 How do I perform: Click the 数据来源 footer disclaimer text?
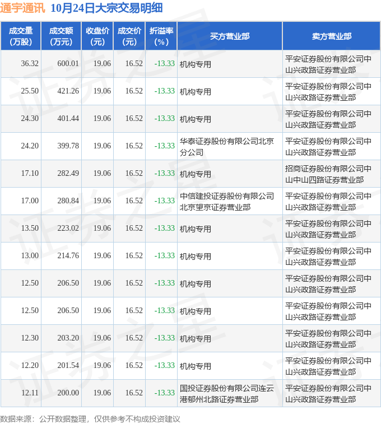[90, 419]
